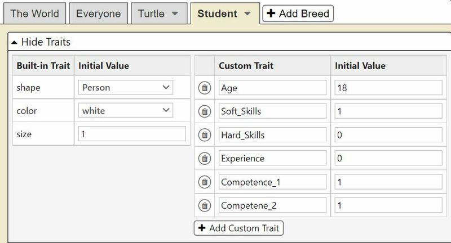Image resolution: width=451 pixels, height=243 pixels.
Task: Edit the Competene_2 trait name field
Action: [272, 206]
